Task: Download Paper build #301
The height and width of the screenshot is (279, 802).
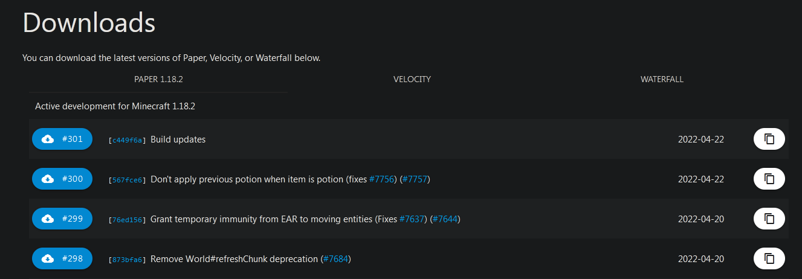Action: [x=62, y=139]
